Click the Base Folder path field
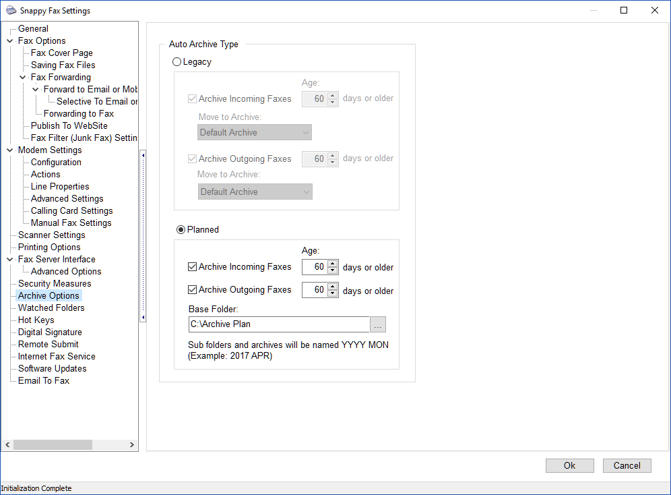The image size is (671, 495). click(279, 324)
